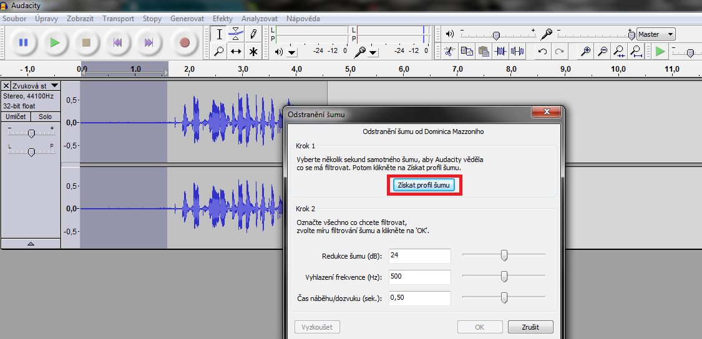The height and width of the screenshot is (339, 702).
Task: Skip to end of track
Action: (149, 42)
